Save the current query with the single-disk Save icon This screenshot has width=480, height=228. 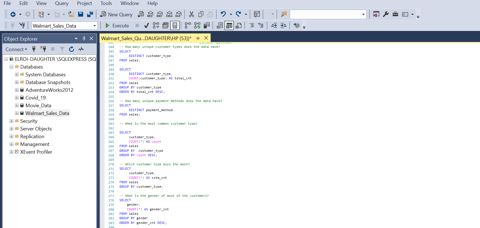click(x=81, y=14)
